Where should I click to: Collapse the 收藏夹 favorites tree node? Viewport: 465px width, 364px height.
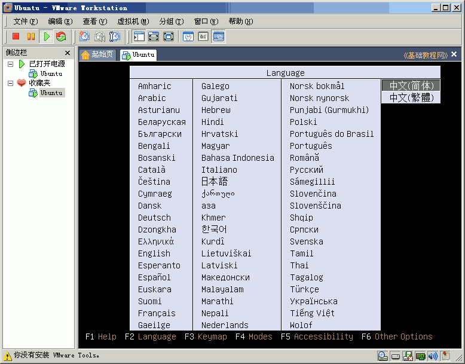tap(10, 83)
